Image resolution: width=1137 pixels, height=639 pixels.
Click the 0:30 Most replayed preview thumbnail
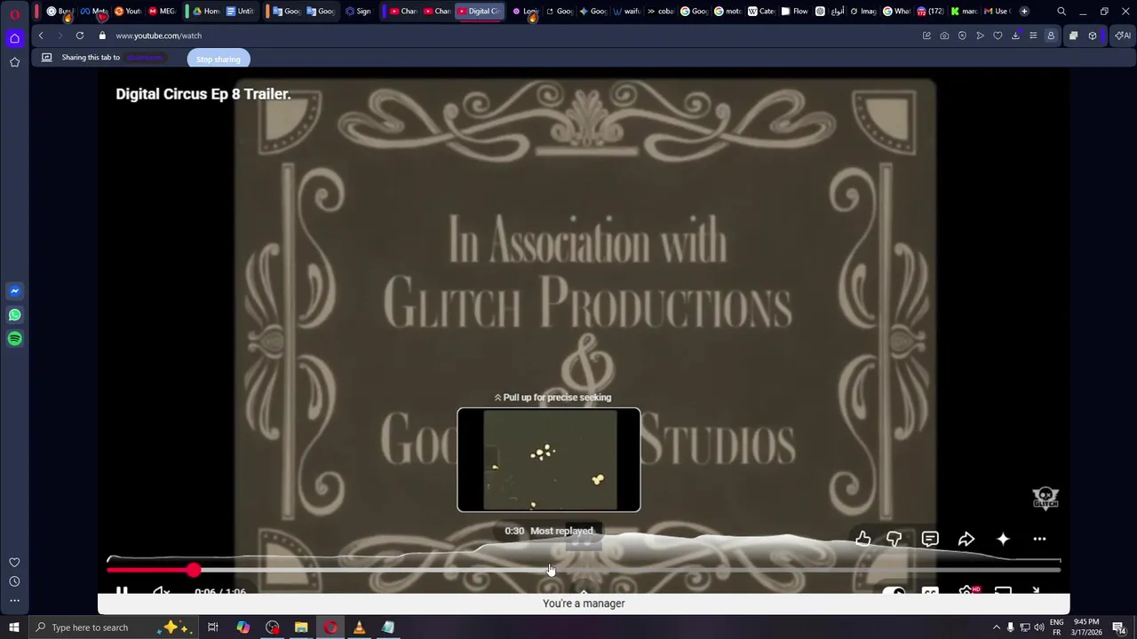pyautogui.click(x=549, y=460)
